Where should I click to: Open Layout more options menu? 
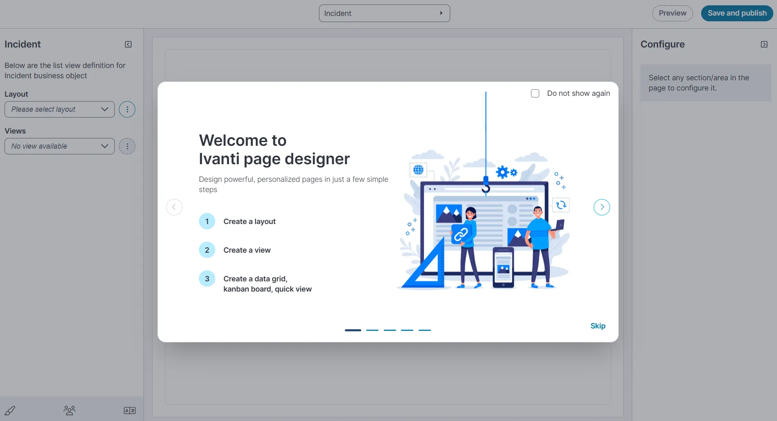pyautogui.click(x=127, y=109)
